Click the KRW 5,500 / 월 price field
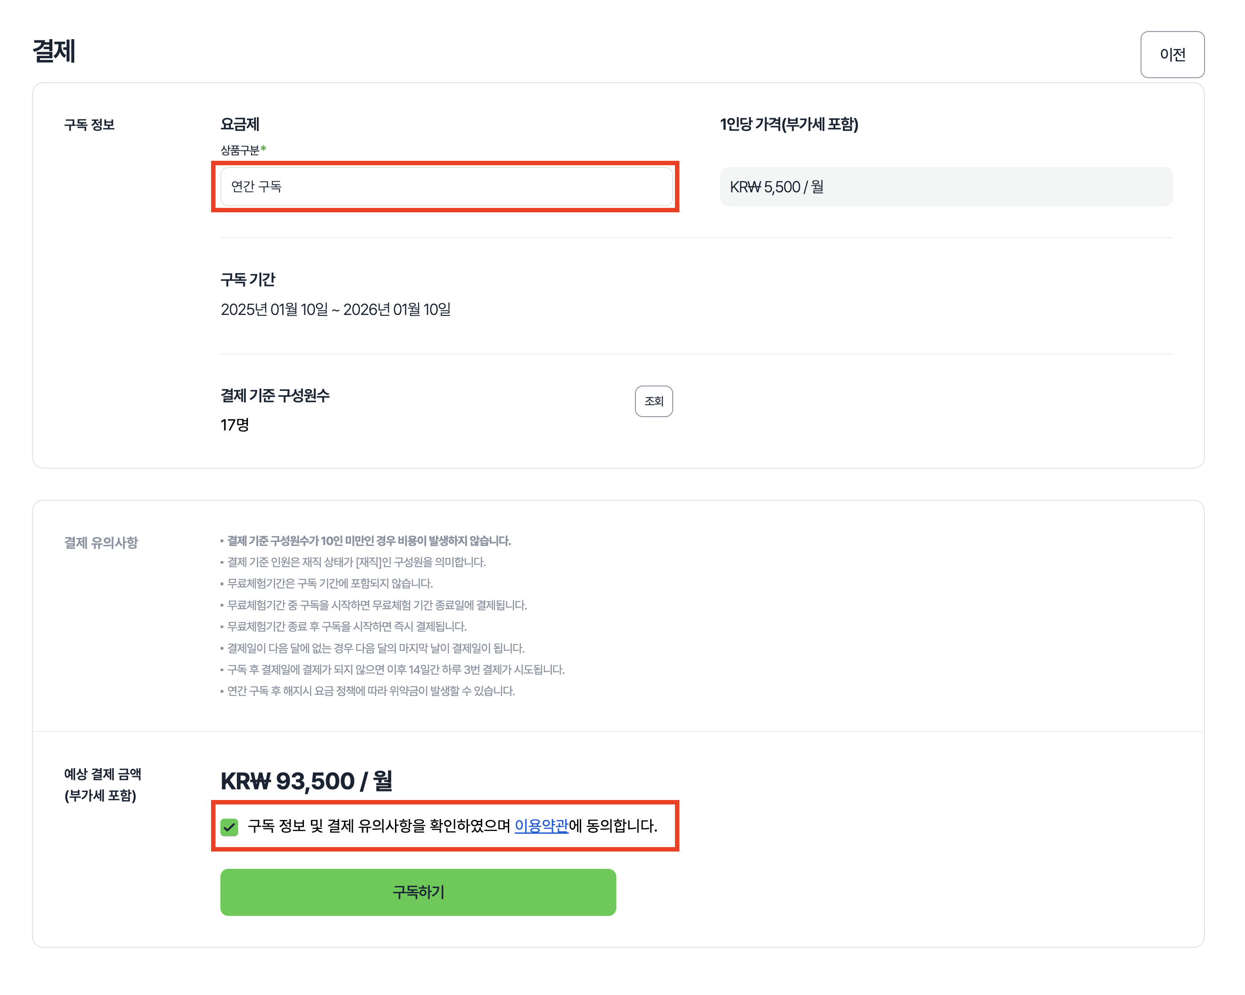The width and height of the screenshot is (1245, 995). coord(945,187)
